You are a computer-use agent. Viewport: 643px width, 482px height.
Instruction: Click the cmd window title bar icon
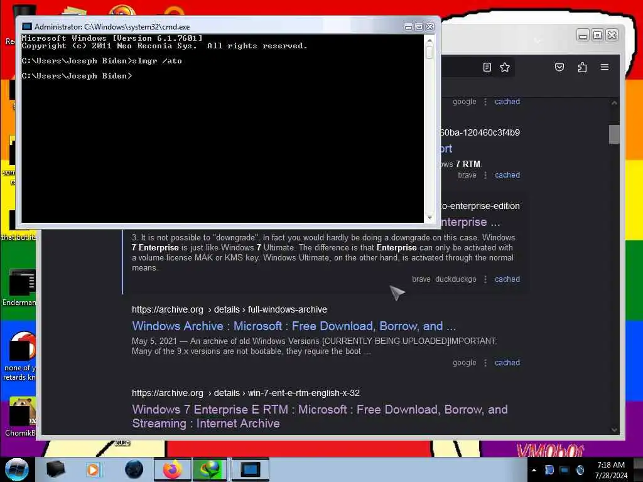tap(27, 26)
